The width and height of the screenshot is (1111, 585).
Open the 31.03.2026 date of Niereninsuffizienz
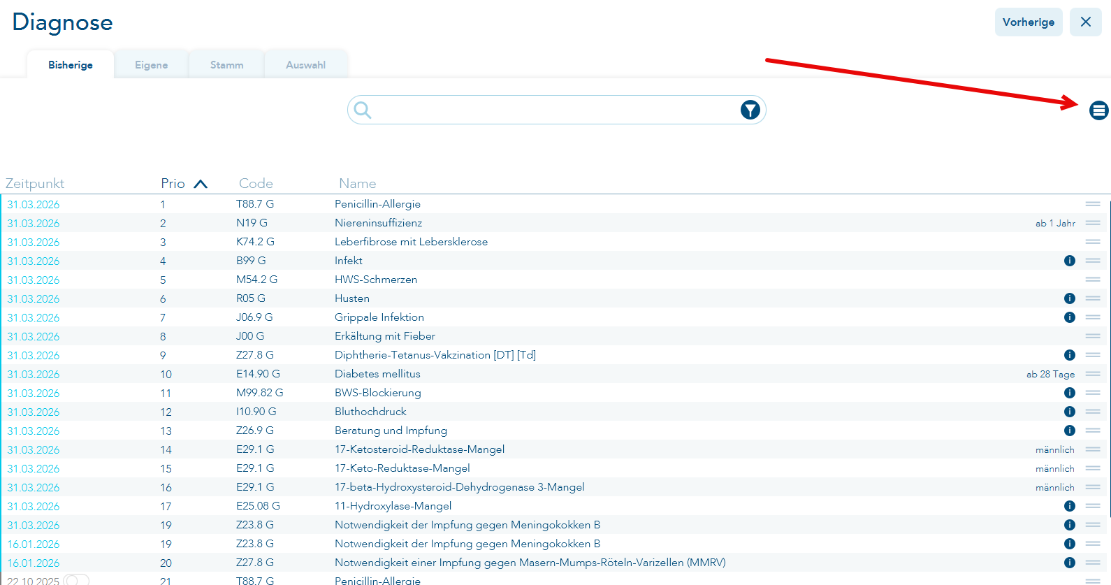pos(34,224)
